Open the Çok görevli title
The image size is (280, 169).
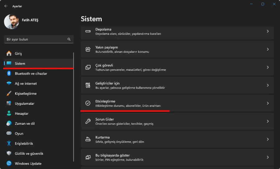(x=104, y=65)
